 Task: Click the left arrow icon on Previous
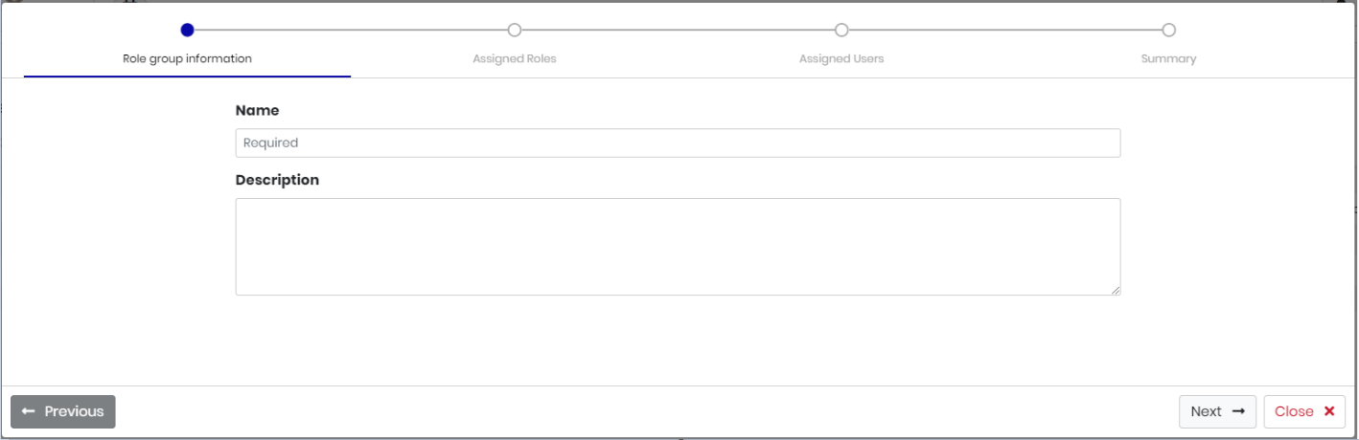pyautogui.click(x=28, y=411)
